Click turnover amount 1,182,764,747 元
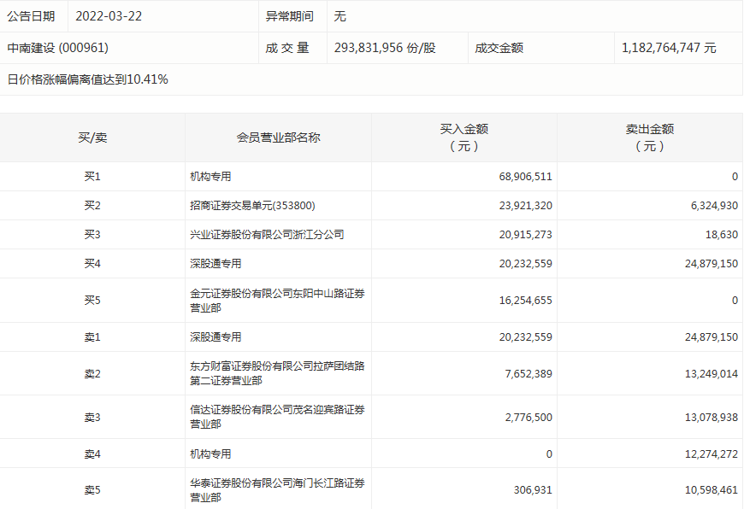This screenshot has height=509, width=744. pyautogui.click(x=669, y=48)
